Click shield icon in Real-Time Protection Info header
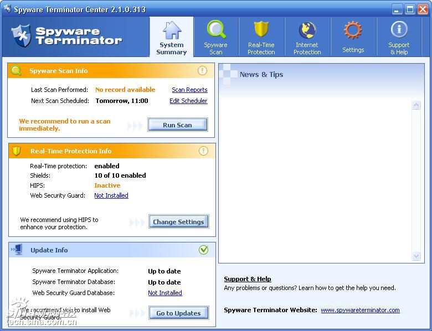The width and height of the screenshot is (432, 331). pos(17,151)
